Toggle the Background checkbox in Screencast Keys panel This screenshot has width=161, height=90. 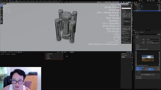pyautogui.click(x=122, y=11)
